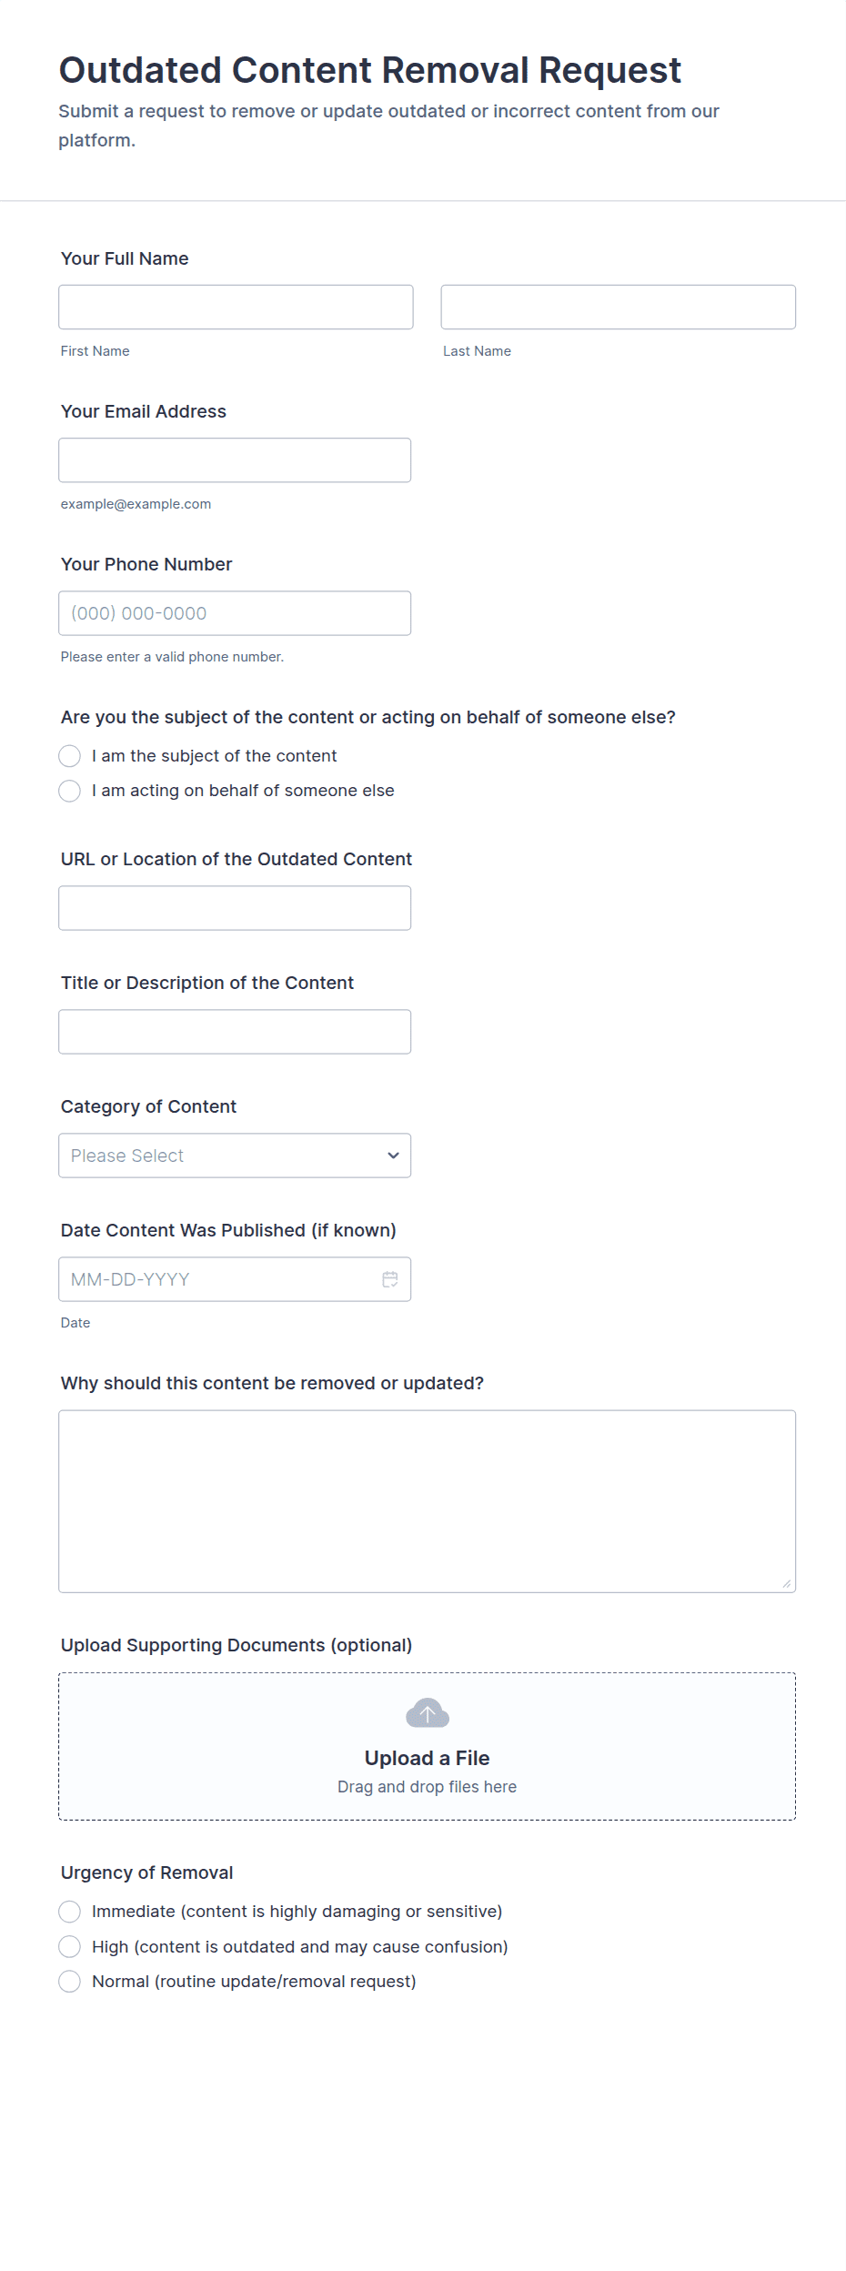846x2271 pixels.
Task: Click the First Name input field
Action: [x=236, y=307]
